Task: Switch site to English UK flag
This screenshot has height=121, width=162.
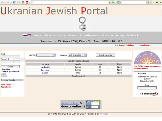Action: click(29, 35)
